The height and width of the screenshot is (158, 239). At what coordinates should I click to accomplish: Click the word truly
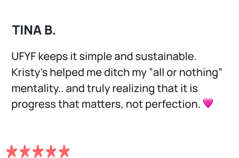coord(99,89)
